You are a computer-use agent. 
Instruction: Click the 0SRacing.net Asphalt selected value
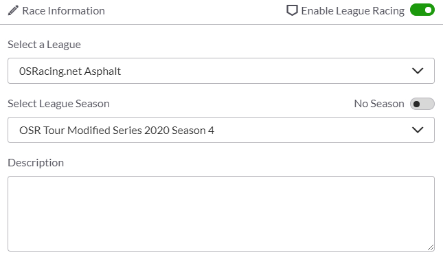click(x=70, y=71)
